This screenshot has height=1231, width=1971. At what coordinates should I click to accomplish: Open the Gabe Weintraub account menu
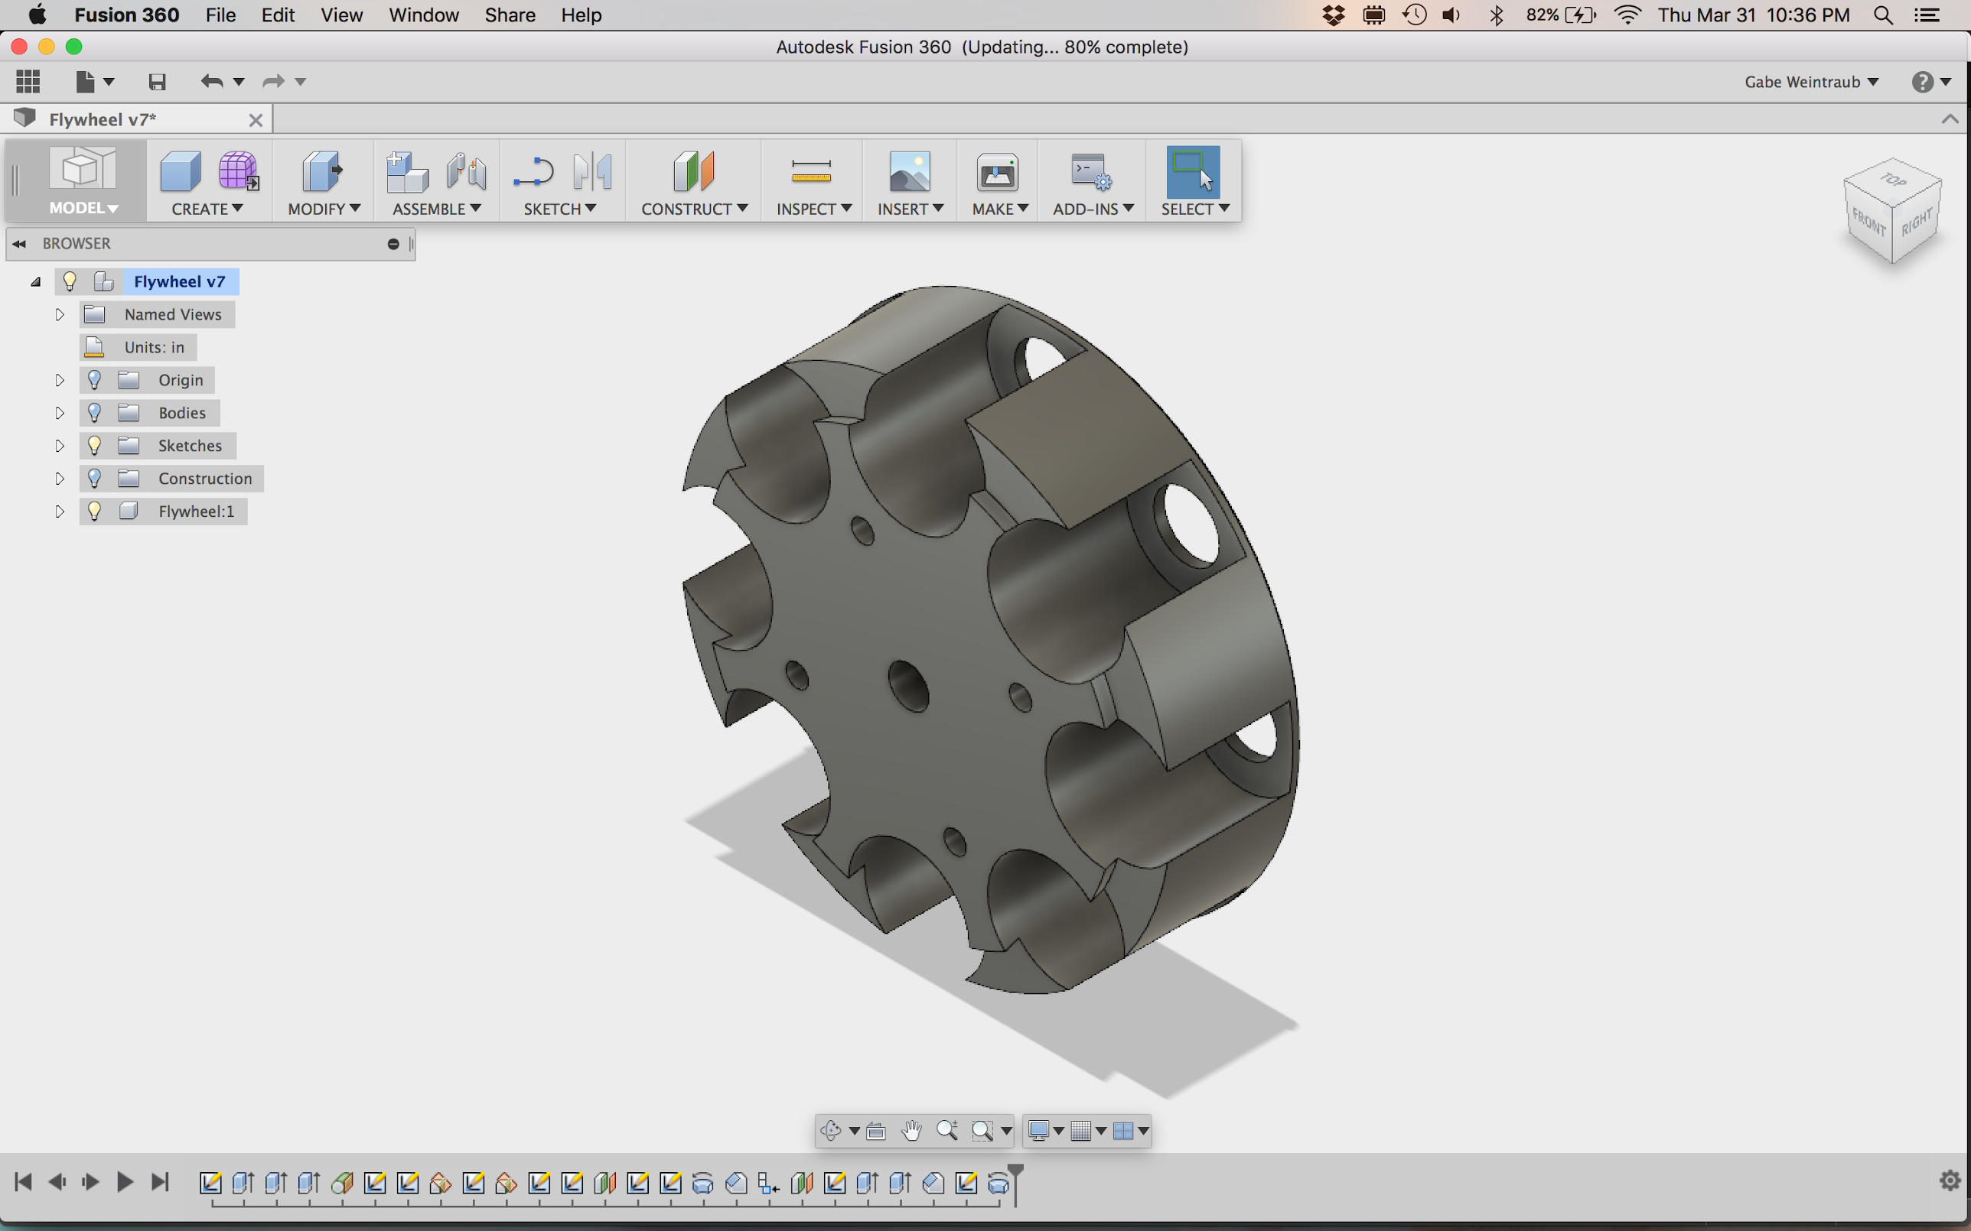click(x=1810, y=81)
